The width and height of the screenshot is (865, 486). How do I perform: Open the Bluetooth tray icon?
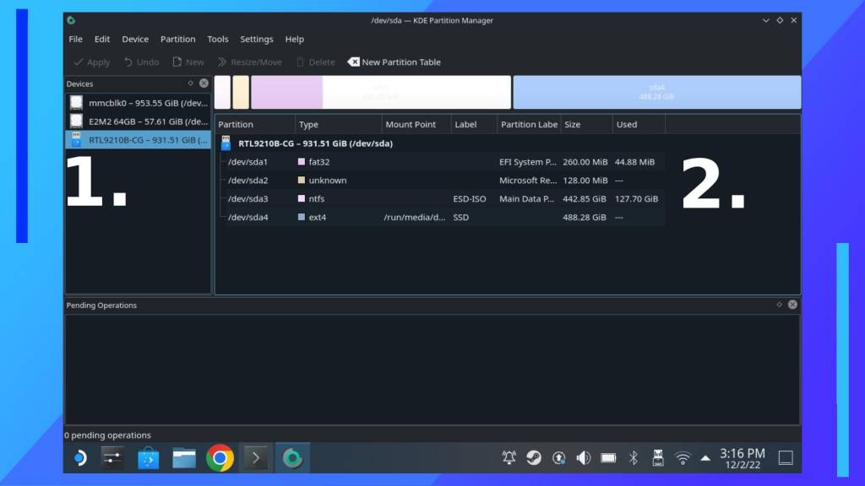[x=634, y=458]
